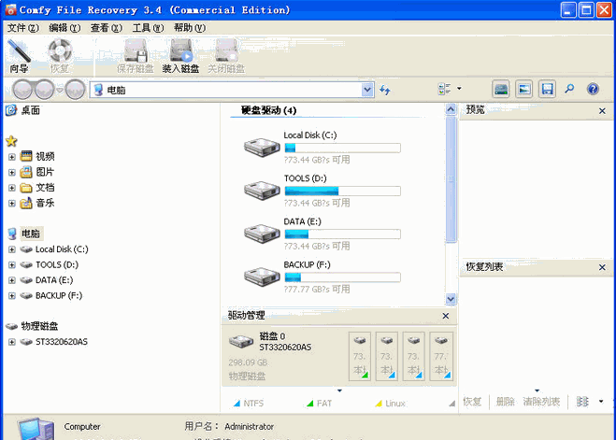Go back with navigation back button
This screenshot has height=440, width=616.
point(23,90)
